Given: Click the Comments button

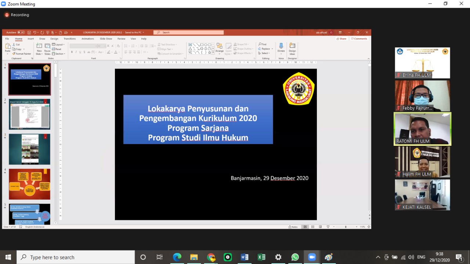Looking at the screenshot, I should pos(359,39).
